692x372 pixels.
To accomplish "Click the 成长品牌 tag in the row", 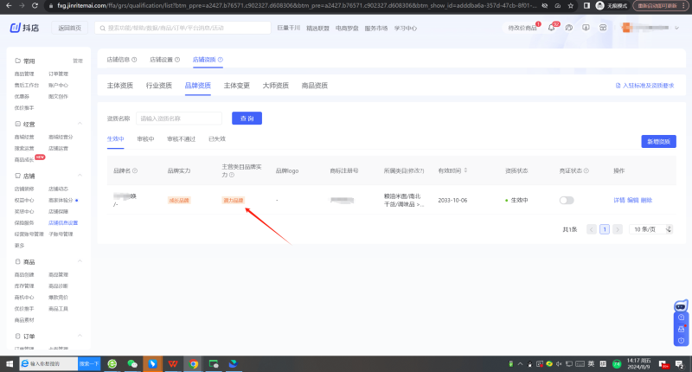I will click(x=179, y=201).
